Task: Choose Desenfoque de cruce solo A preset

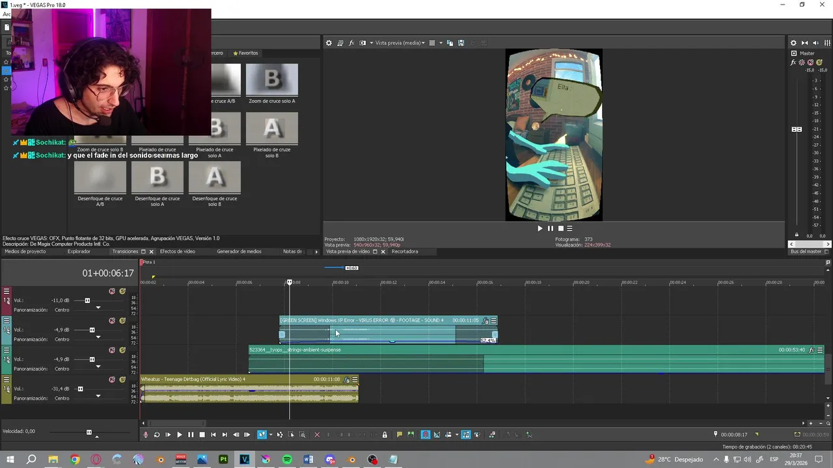Action: tap(157, 185)
